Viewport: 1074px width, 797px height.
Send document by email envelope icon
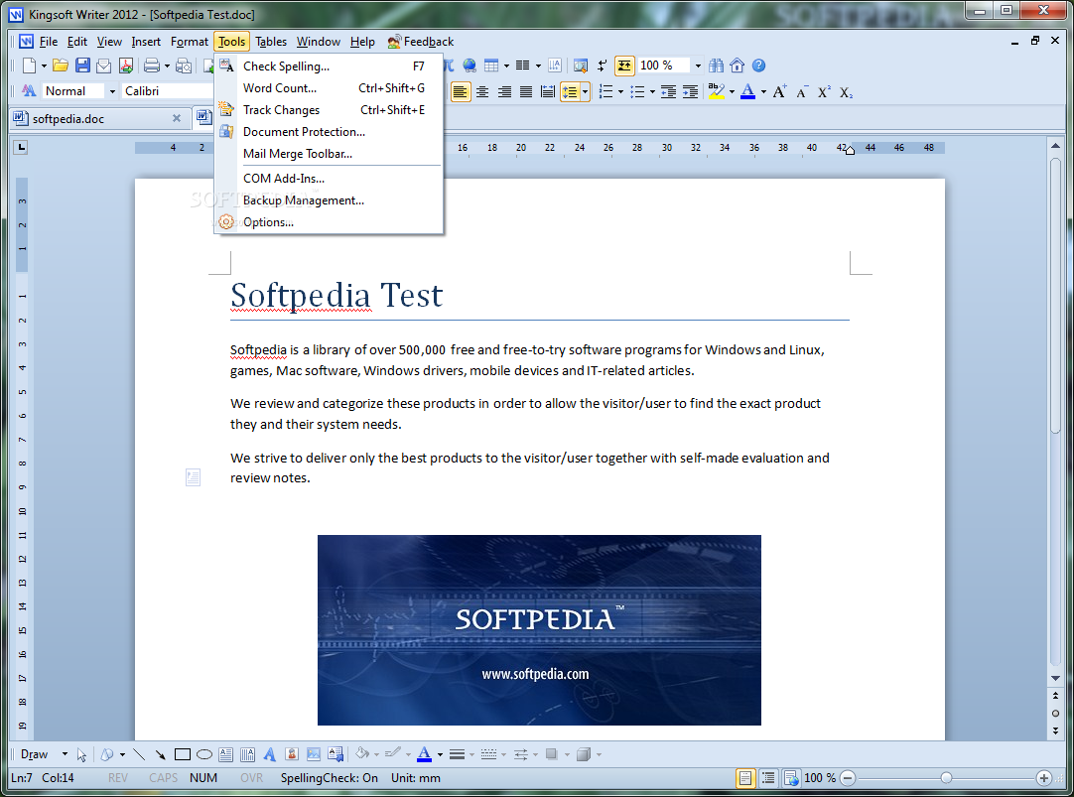(x=103, y=66)
